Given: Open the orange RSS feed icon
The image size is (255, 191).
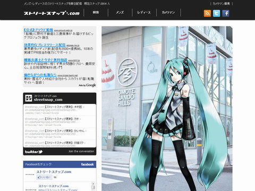Looking at the screenshot, I should [x=207, y=13].
